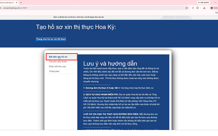Open a new tab with plus button

(x=21, y=2)
